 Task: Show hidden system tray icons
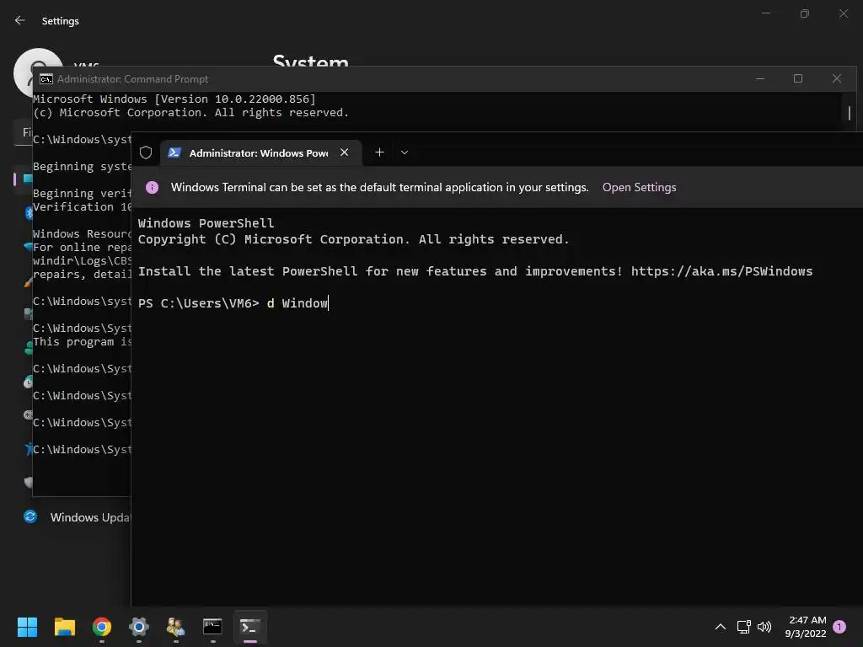720,627
